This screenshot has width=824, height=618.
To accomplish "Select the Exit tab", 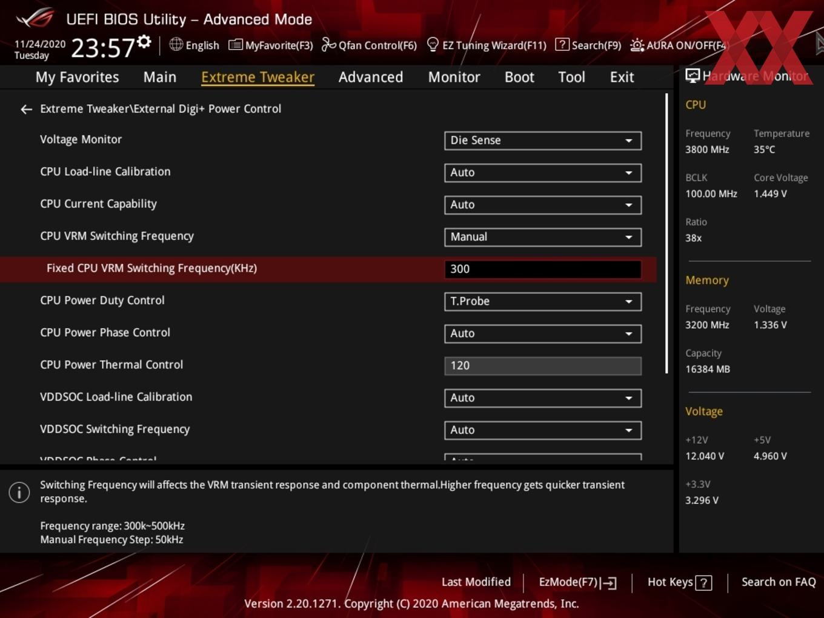I will 622,77.
